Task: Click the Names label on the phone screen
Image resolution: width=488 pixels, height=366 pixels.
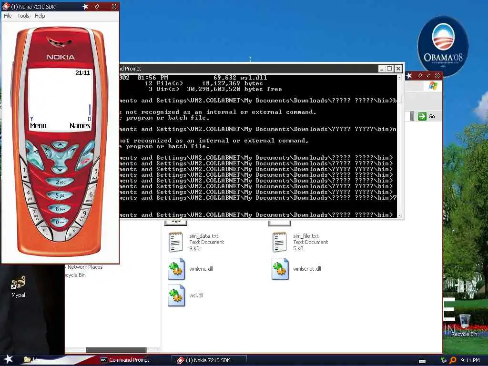Action: [x=80, y=126]
